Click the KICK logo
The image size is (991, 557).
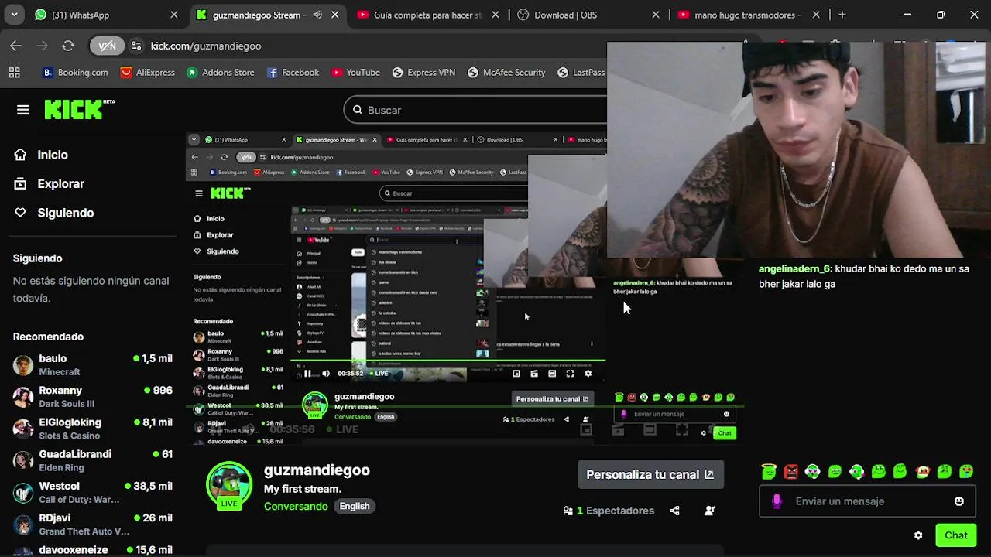79,109
